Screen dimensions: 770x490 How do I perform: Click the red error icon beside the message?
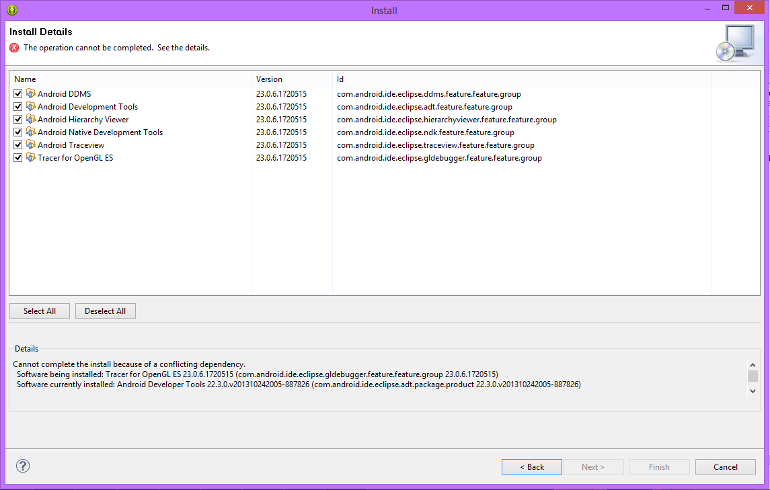coord(14,48)
